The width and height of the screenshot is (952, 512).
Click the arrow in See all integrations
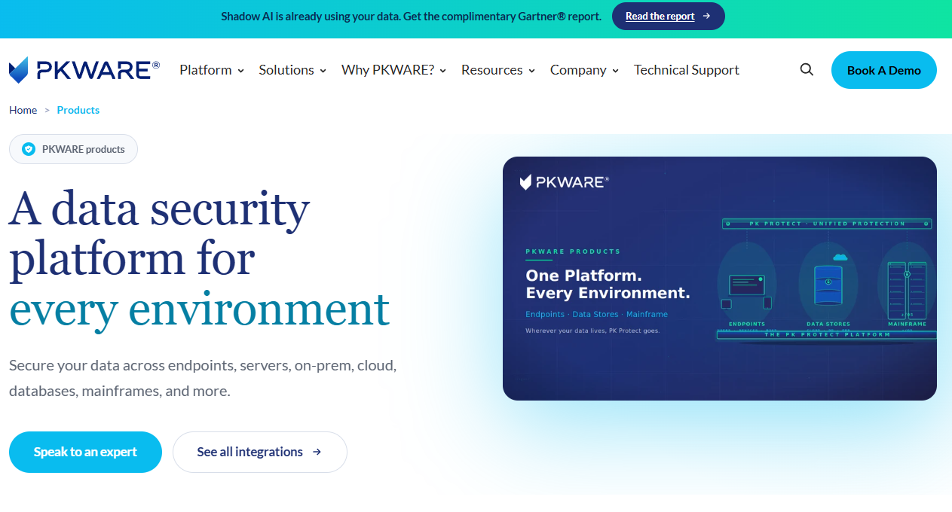coord(317,452)
